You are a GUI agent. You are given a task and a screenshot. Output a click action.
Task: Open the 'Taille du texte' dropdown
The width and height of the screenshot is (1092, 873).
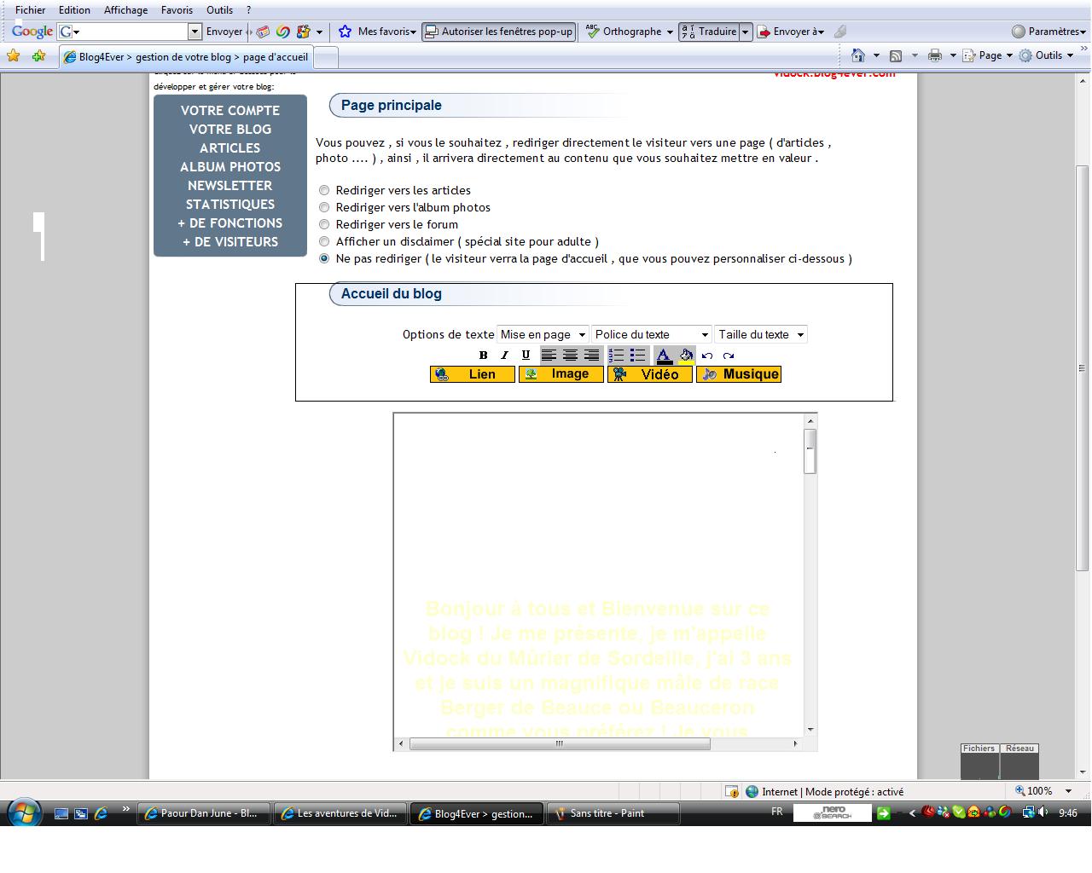(760, 334)
